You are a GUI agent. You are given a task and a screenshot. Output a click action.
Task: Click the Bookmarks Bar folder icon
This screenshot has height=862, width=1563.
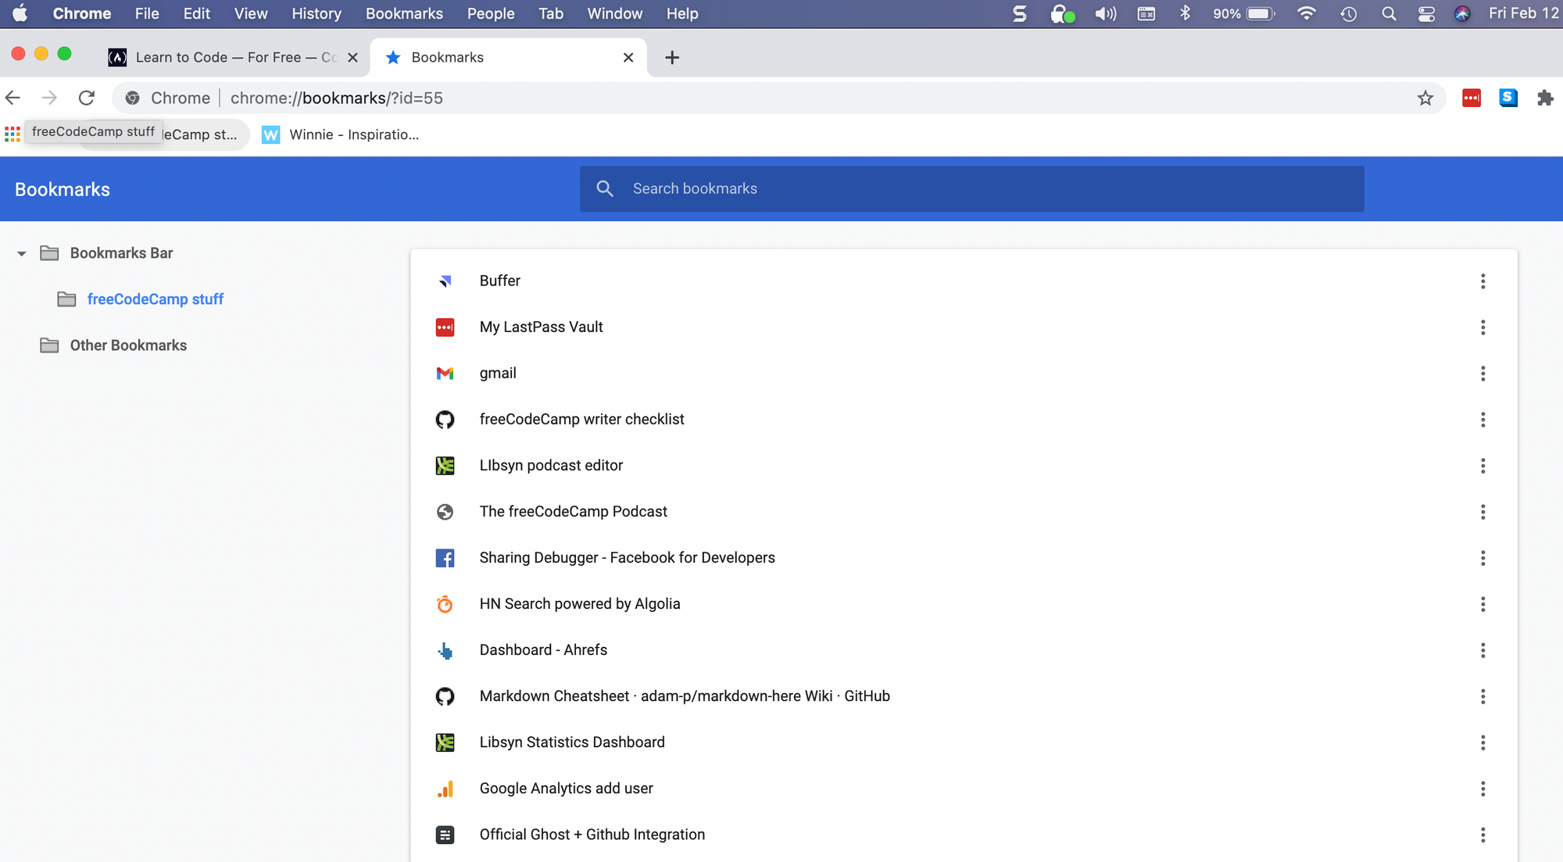point(49,253)
